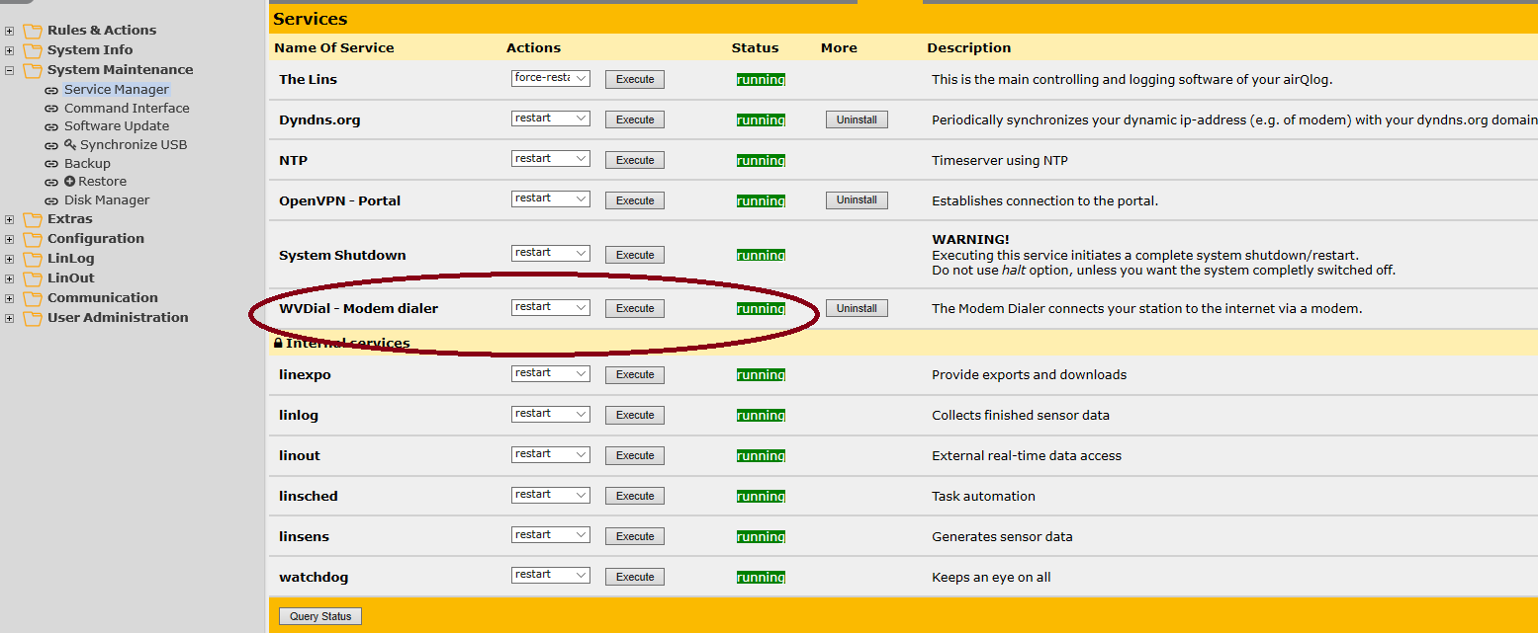The width and height of the screenshot is (1538, 633).
Task: Uninstall the Dyndns.org service
Action: (857, 119)
